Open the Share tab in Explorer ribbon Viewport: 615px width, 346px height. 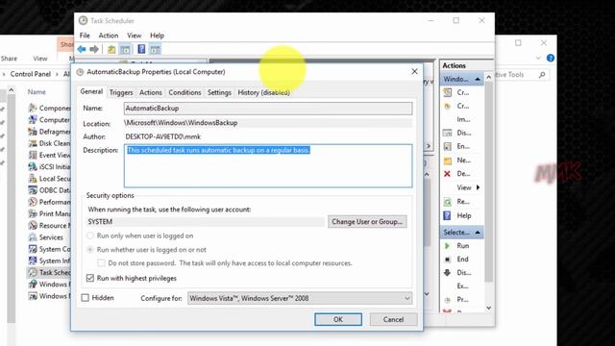[9, 59]
